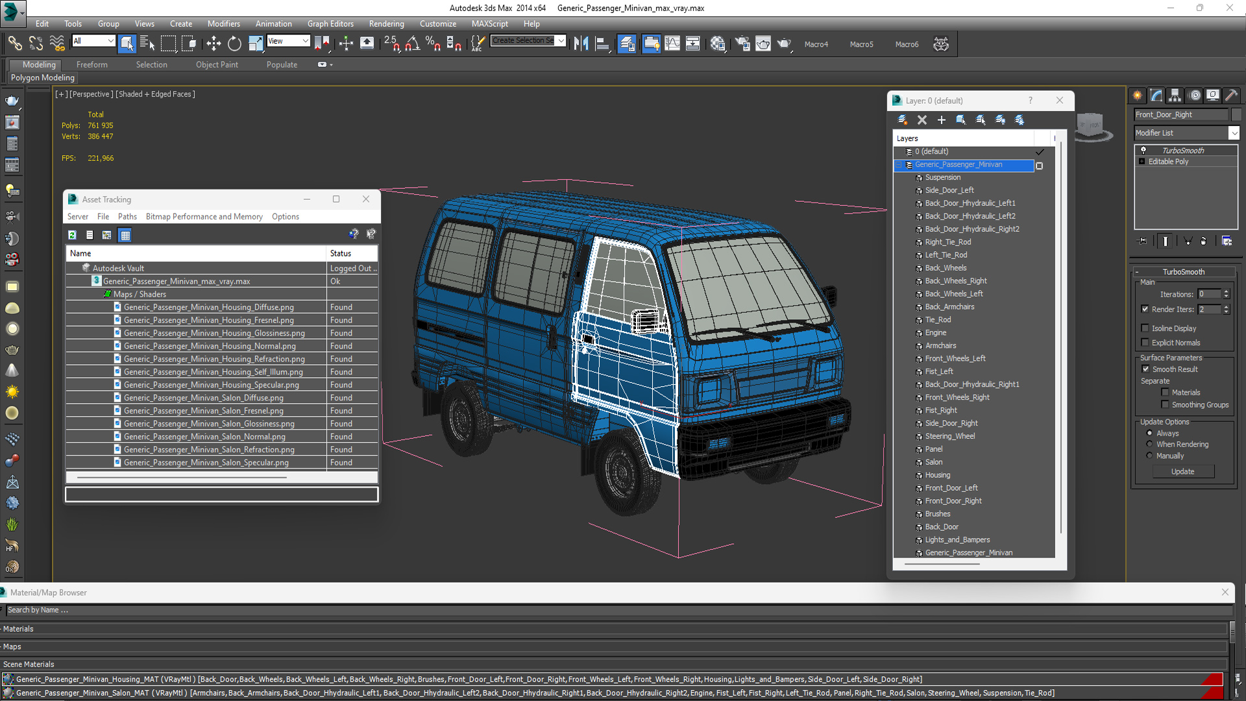The height and width of the screenshot is (701, 1246).
Task: Click Bitmap Performance and Memory menu option
Action: (203, 217)
